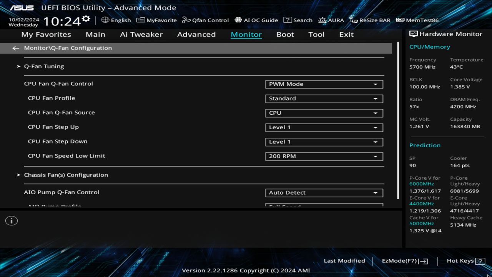Open MyFavorite settings

click(156, 20)
